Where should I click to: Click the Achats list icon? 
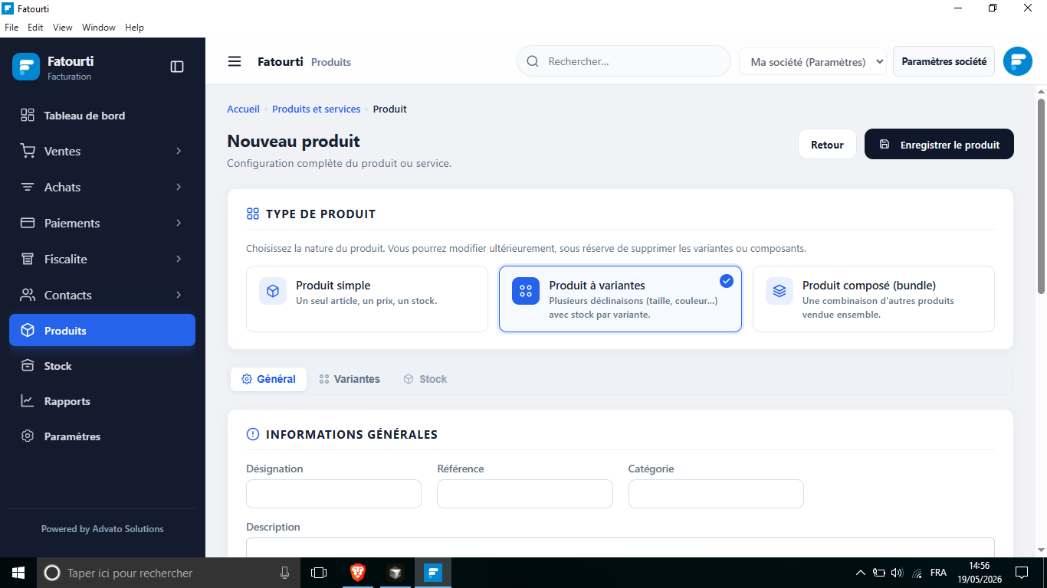(x=28, y=187)
